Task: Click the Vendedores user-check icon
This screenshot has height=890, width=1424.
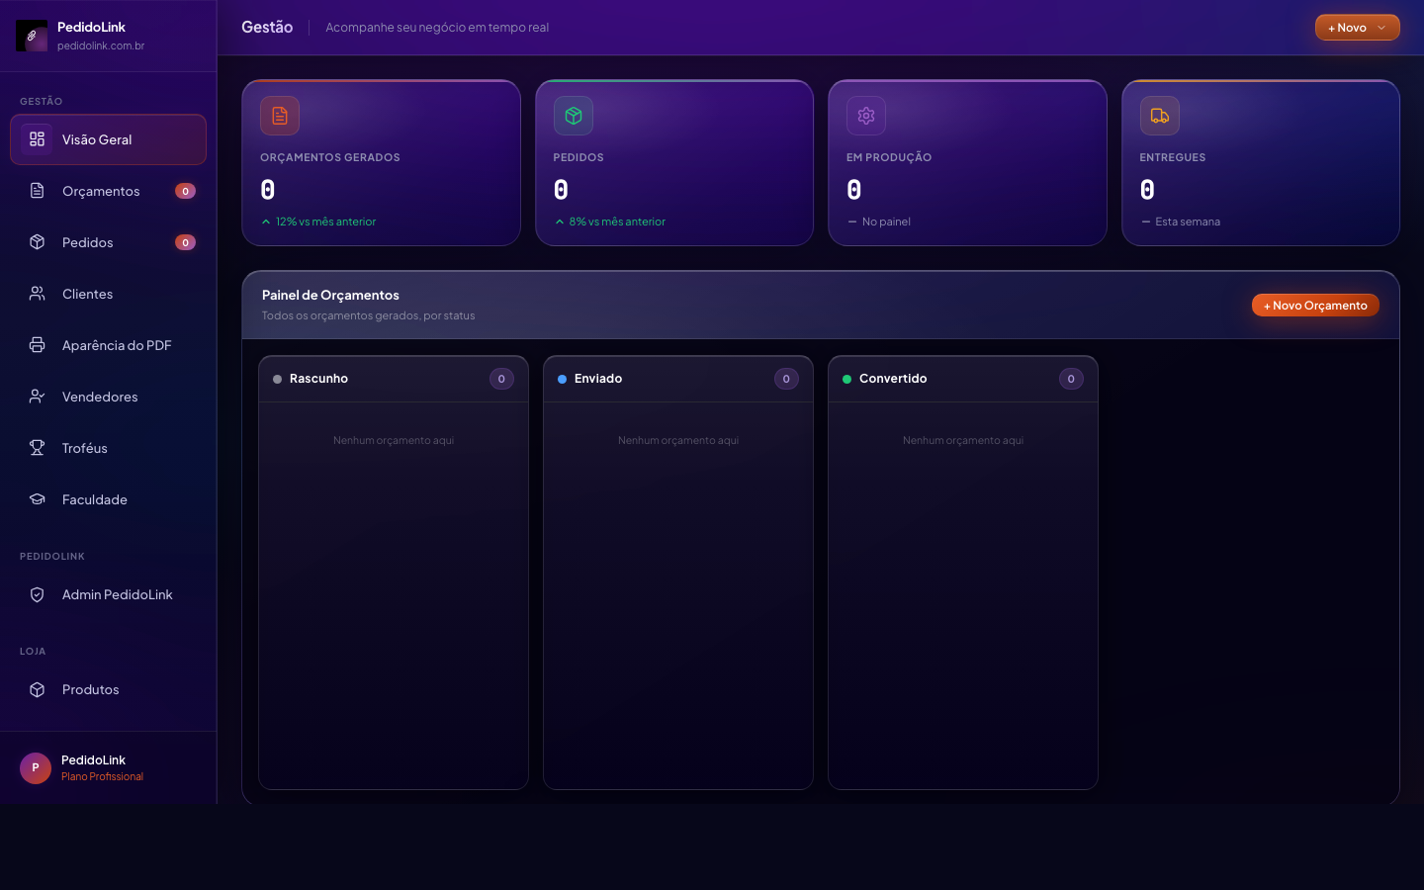Action: point(37,397)
